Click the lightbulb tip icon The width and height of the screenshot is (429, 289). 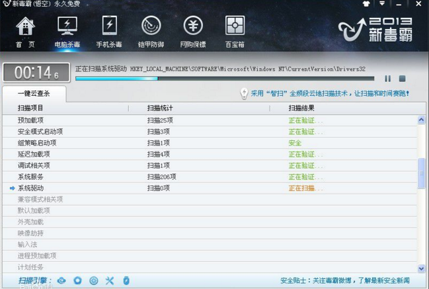244,93
